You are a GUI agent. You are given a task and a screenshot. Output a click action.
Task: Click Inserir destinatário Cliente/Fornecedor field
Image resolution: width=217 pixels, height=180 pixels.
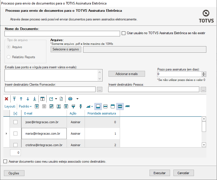pos(50,90)
